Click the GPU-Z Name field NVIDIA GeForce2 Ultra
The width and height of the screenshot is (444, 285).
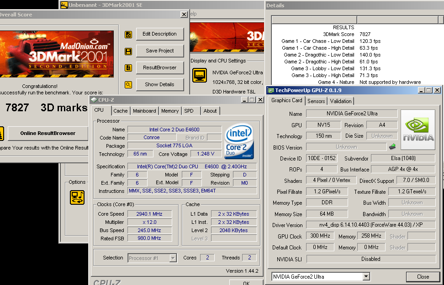(352, 114)
